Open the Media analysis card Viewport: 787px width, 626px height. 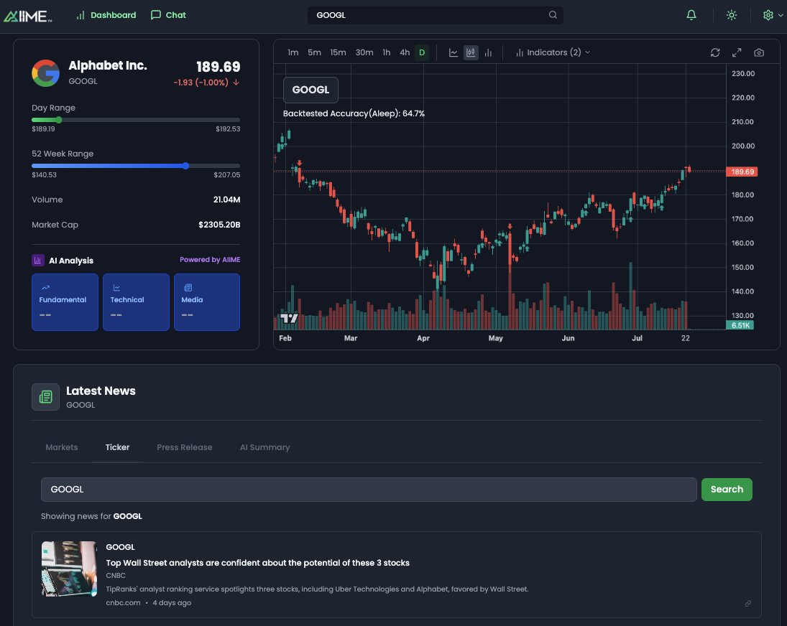pos(207,302)
